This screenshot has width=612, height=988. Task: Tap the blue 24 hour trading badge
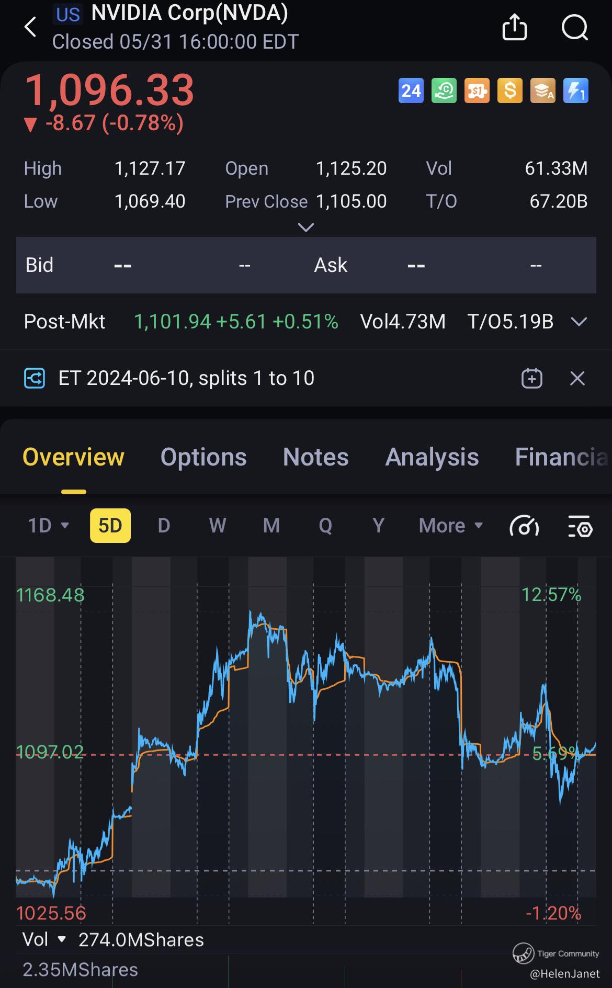411,91
